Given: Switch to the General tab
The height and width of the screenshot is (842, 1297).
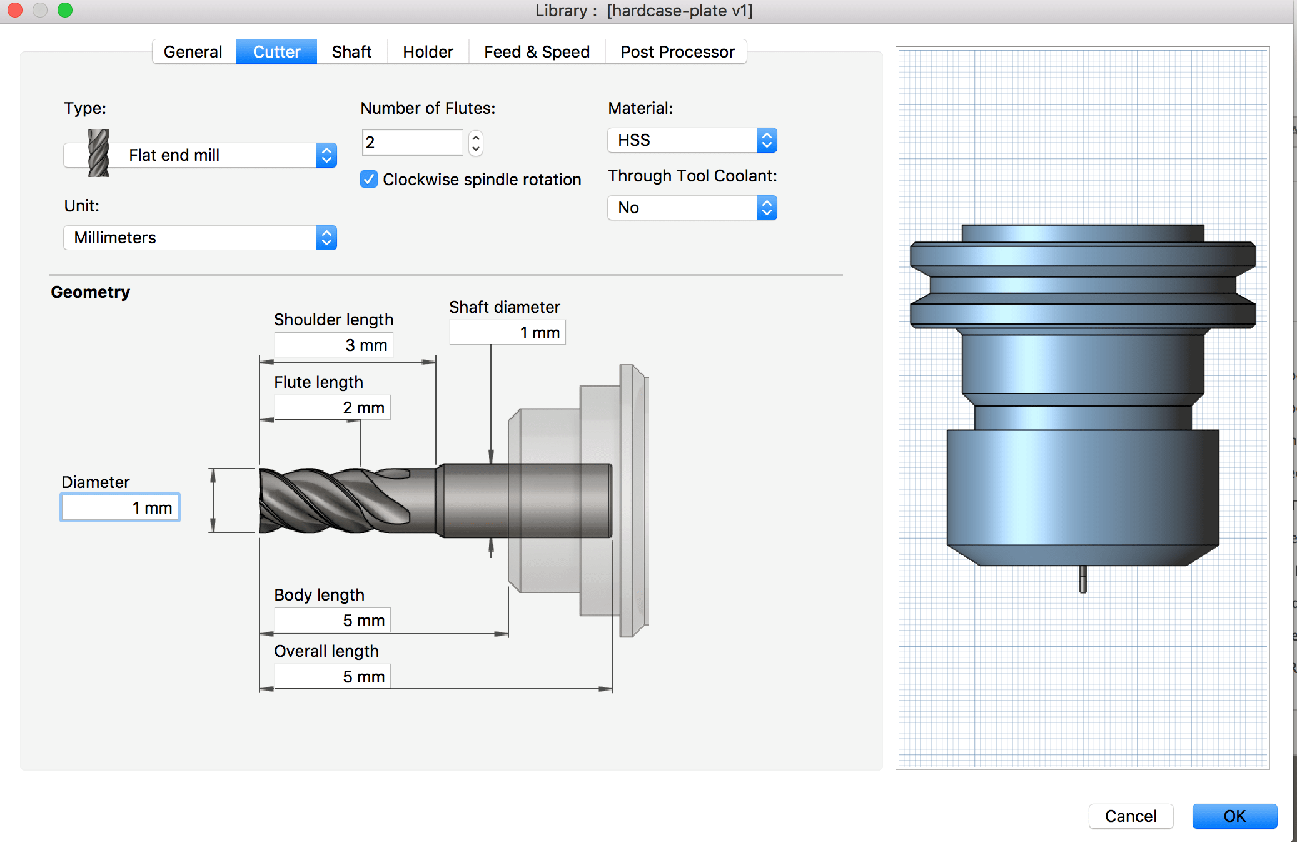Looking at the screenshot, I should click(x=193, y=51).
